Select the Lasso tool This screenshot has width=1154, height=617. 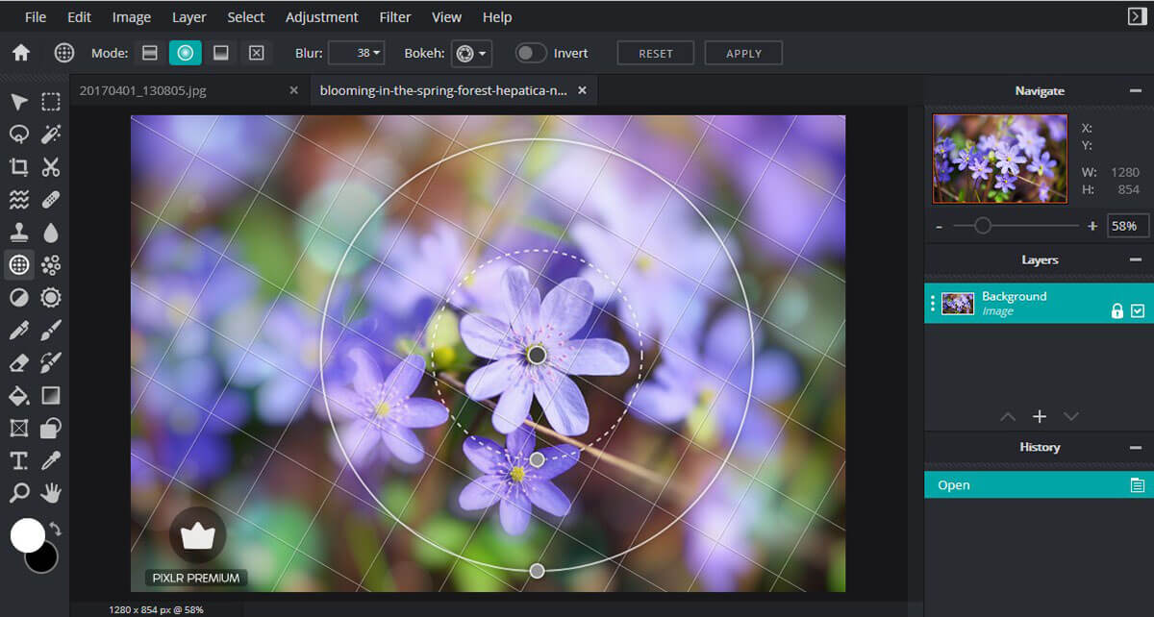[x=18, y=135]
